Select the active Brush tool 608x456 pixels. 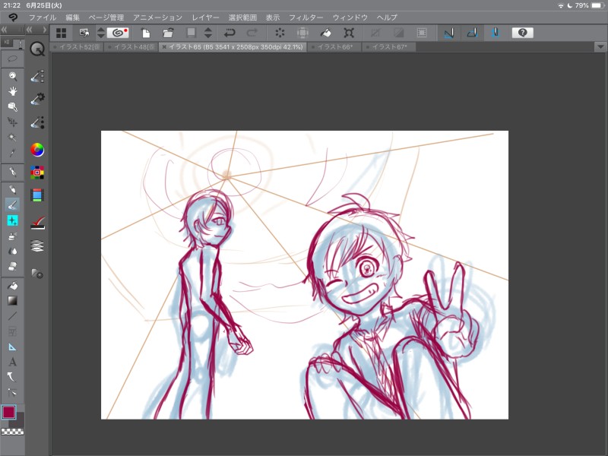point(12,204)
